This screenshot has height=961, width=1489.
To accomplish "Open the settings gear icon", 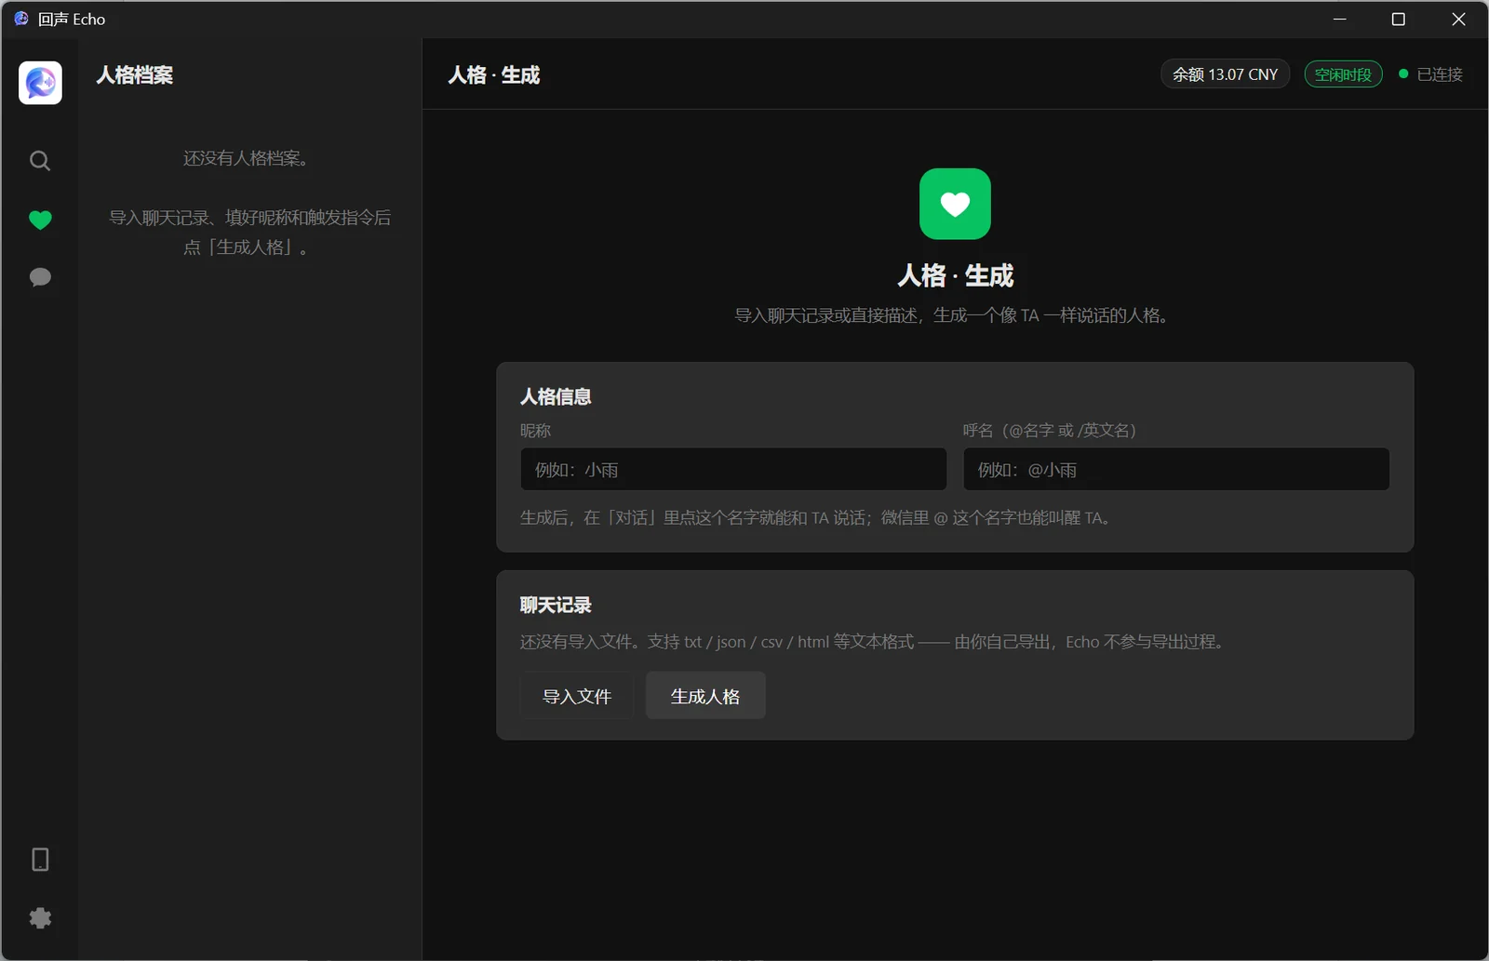I will pyautogui.click(x=40, y=918).
